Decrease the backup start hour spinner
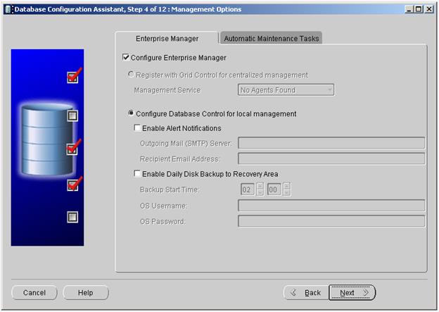439x312 pixels. [x=260, y=193]
